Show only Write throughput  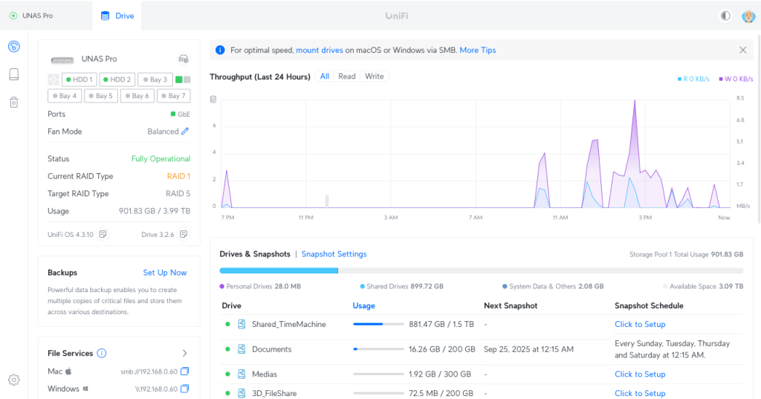point(375,77)
